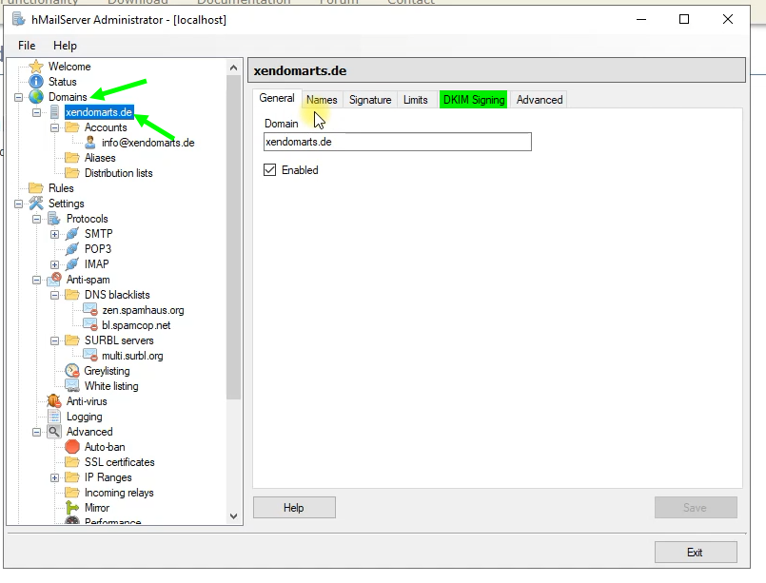Switch to the DKIM Signing tab

pos(474,100)
